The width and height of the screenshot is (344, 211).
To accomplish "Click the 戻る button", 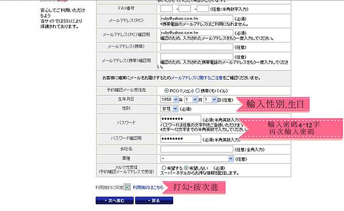I will (154, 201).
